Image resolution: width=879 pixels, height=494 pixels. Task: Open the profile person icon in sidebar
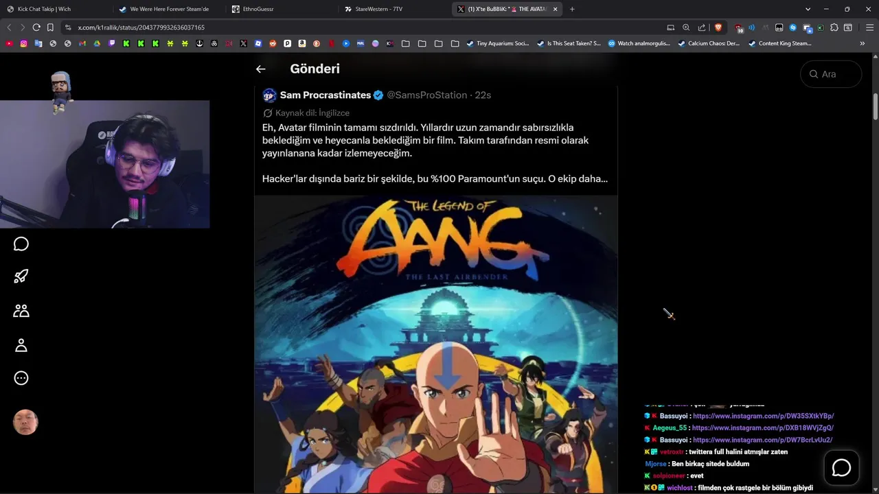tap(21, 345)
